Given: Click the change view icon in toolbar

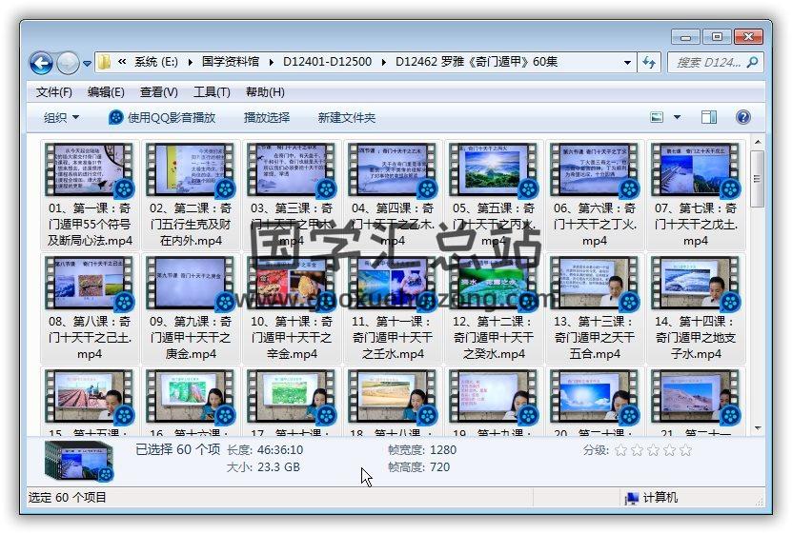Looking at the screenshot, I should coord(657,117).
